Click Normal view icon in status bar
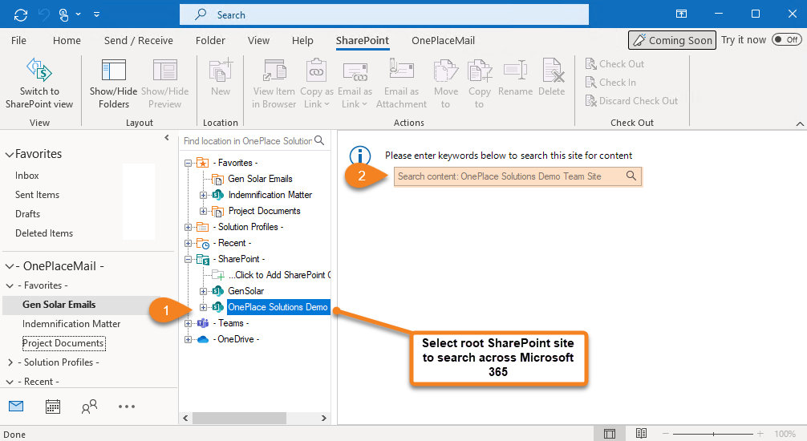The height and width of the screenshot is (441, 807). click(610, 433)
